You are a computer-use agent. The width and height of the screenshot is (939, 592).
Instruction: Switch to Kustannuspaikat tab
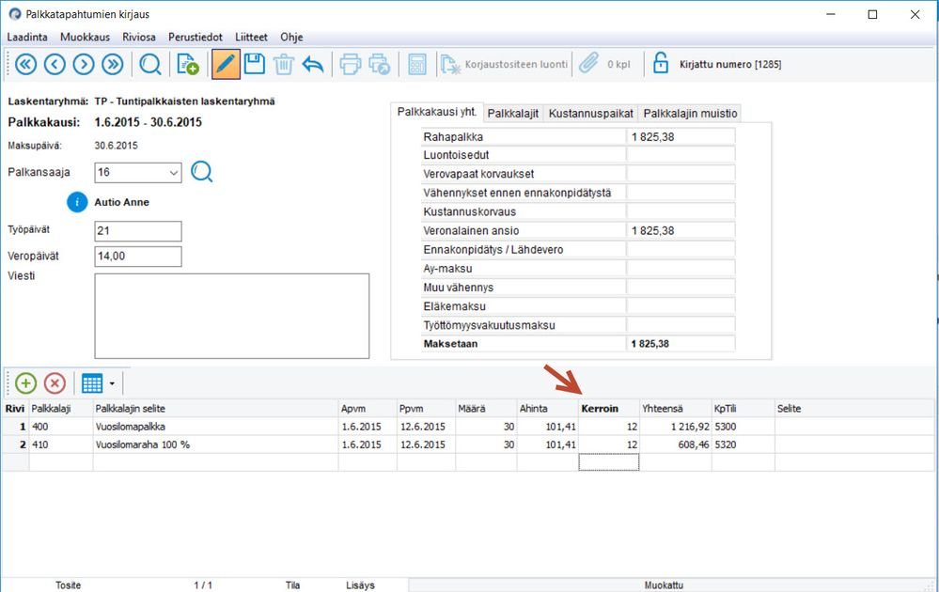(590, 113)
